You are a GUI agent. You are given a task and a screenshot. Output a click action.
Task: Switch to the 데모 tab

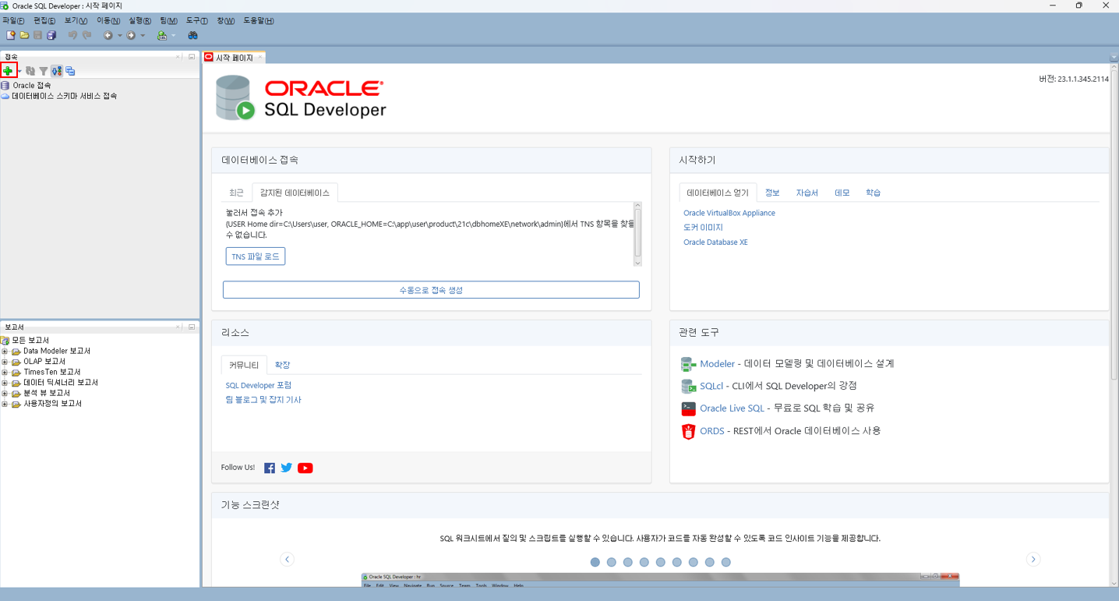point(842,193)
